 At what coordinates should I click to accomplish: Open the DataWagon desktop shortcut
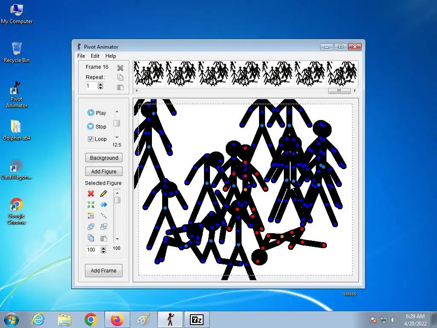click(17, 169)
